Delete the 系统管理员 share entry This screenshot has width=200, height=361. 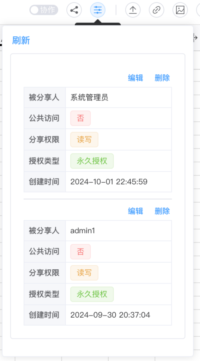[162, 78]
